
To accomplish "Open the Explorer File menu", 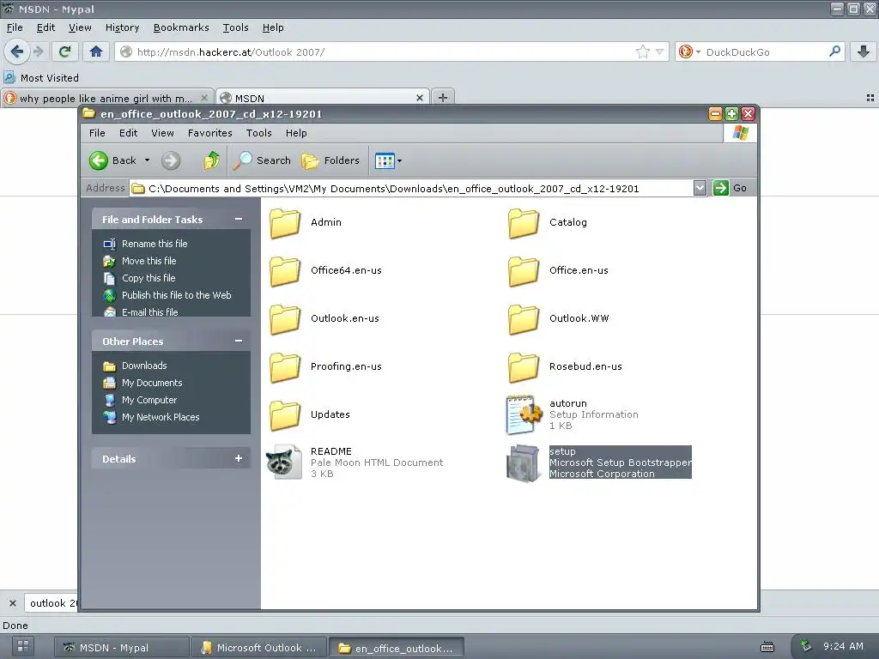I will click(97, 133).
